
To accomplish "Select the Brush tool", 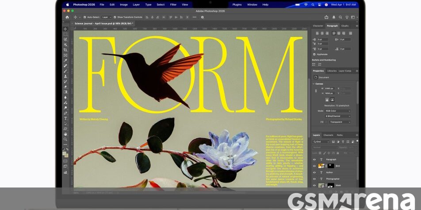I will [65, 71].
